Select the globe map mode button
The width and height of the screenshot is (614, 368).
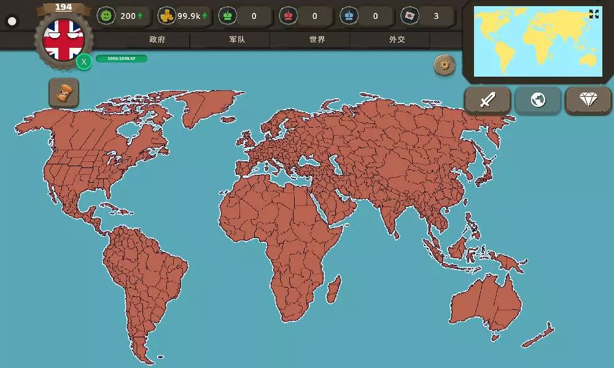(538, 100)
